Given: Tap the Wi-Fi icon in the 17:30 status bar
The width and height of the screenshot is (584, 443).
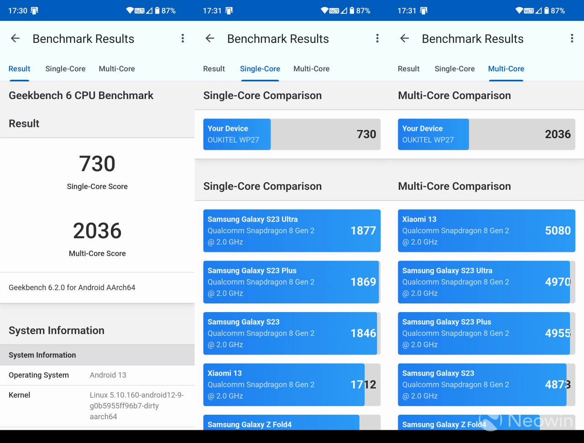Looking at the screenshot, I should click(x=130, y=10).
